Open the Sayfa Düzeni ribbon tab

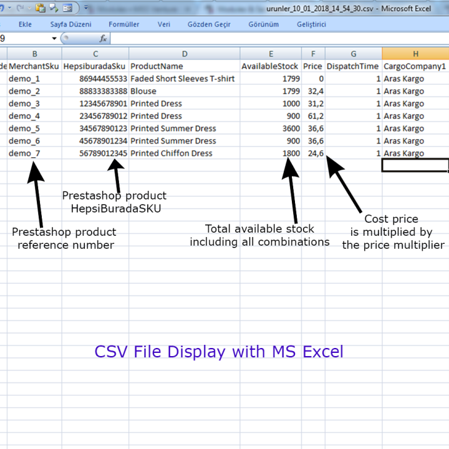[70, 24]
